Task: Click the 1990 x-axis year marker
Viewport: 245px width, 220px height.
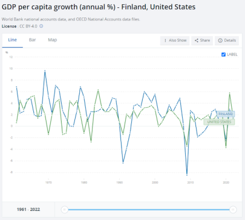Action: [120, 183]
